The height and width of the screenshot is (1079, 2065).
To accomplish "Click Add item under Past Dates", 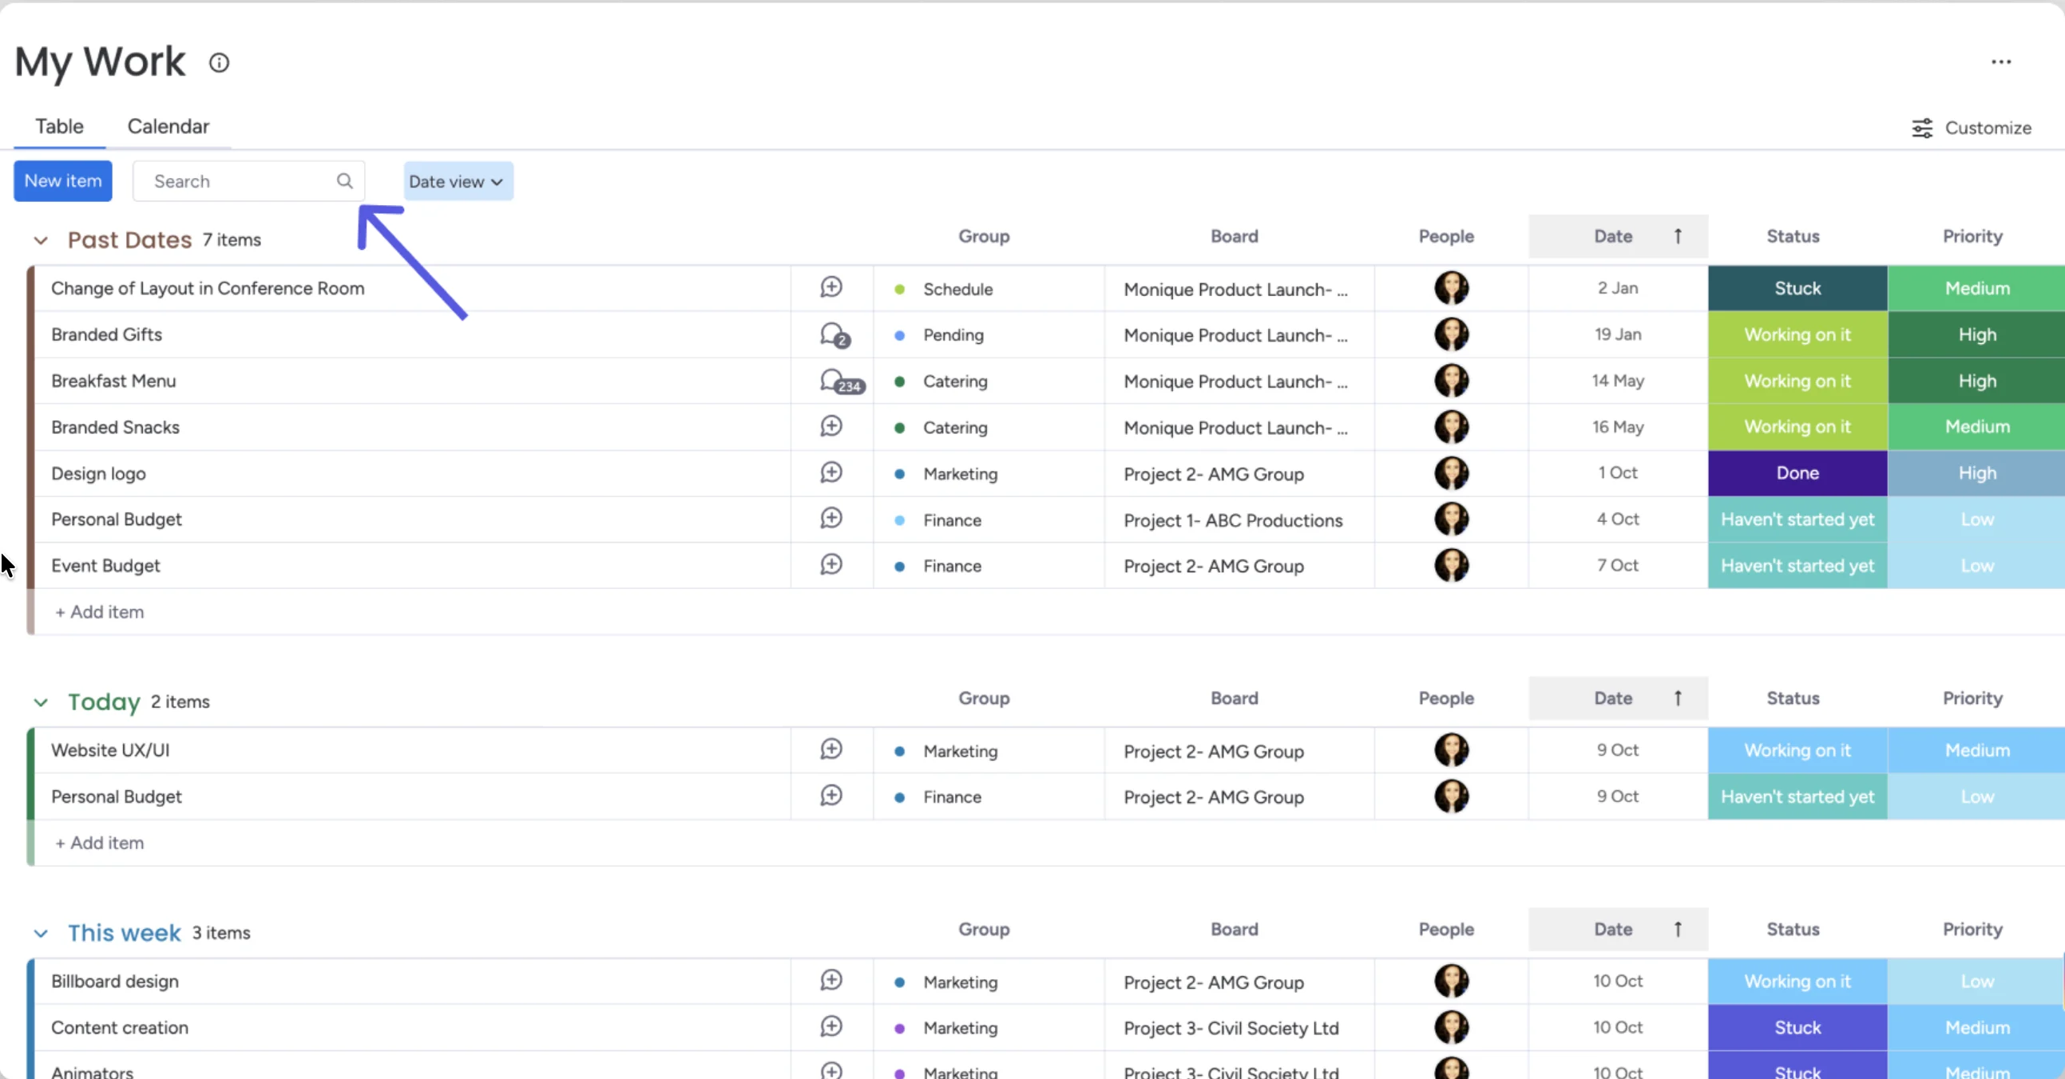I will pos(99,612).
